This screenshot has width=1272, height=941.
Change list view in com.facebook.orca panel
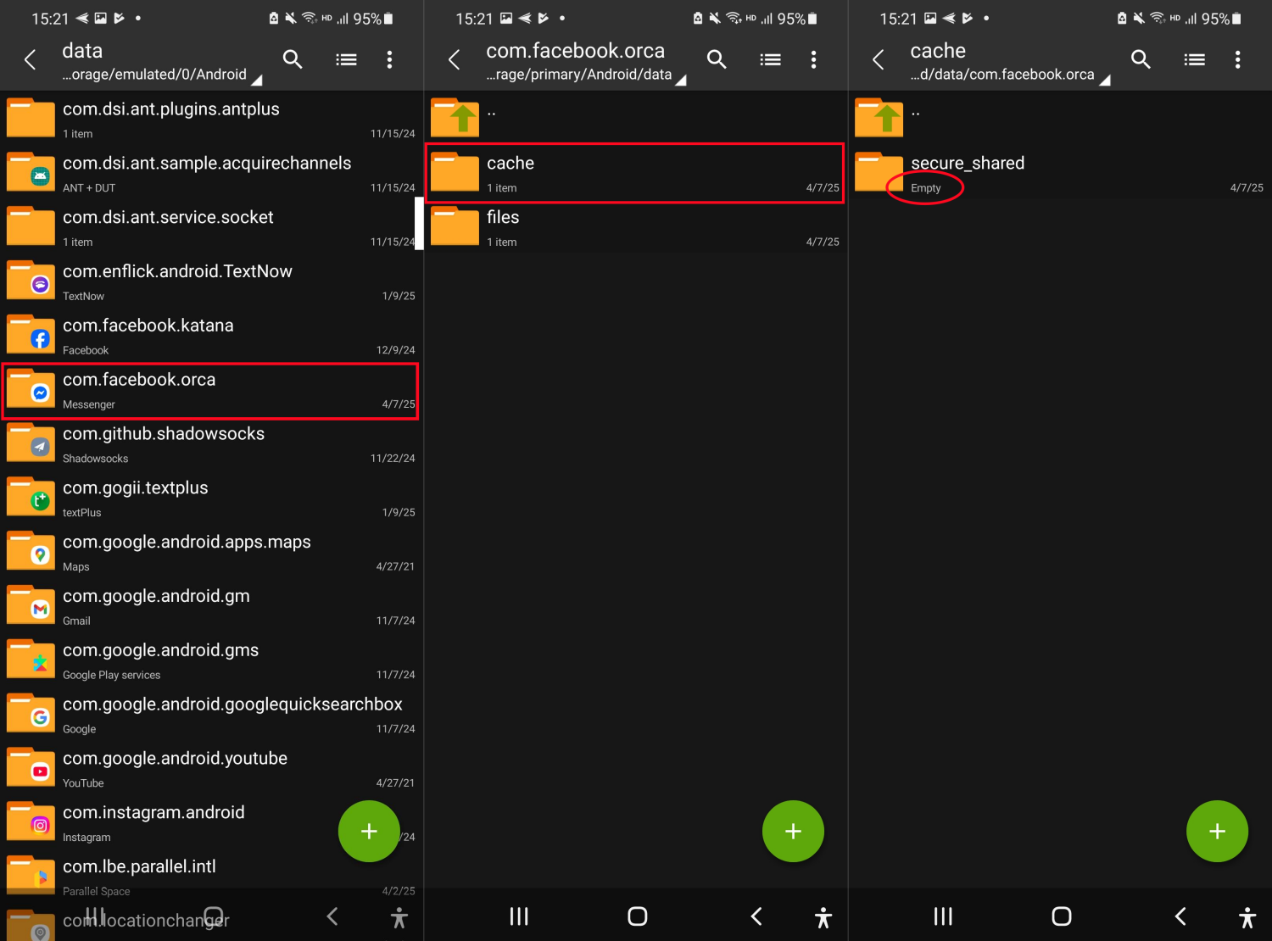tap(770, 59)
